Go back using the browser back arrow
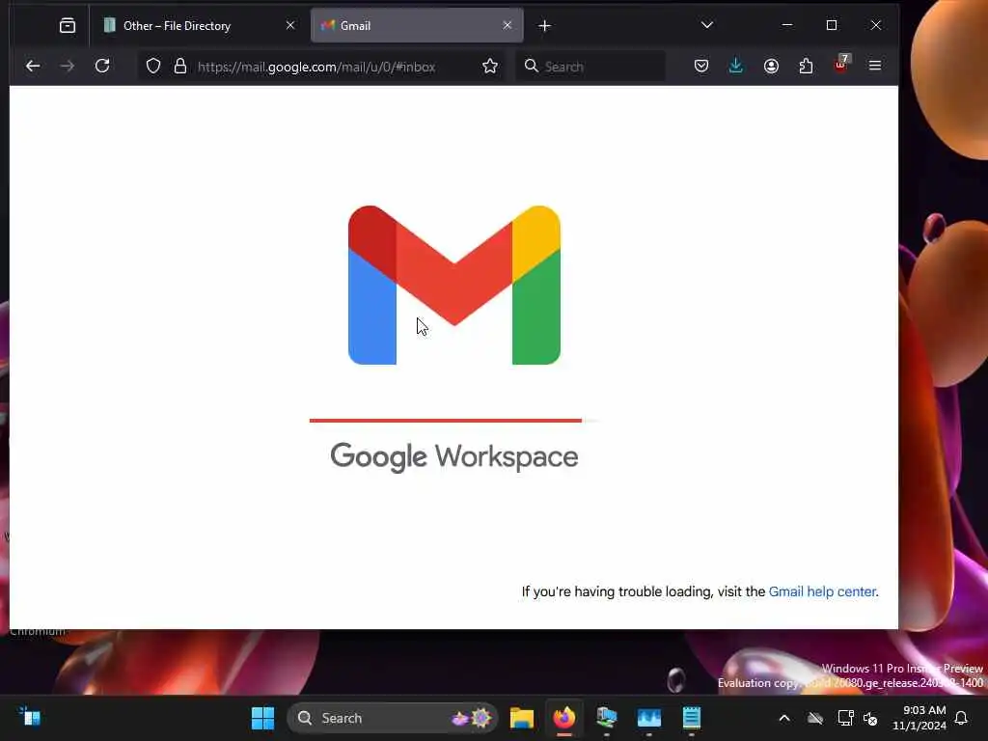 click(x=33, y=67)
